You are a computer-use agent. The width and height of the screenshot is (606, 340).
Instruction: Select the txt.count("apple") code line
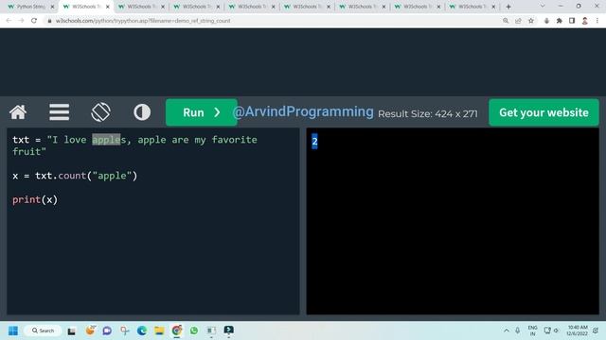(x=75, y=176)
